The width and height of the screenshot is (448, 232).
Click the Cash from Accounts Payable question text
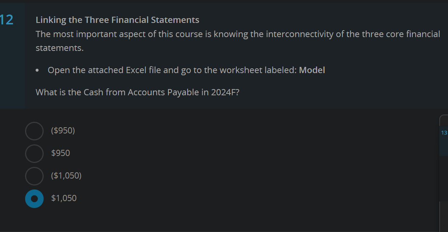coord(137,92)
